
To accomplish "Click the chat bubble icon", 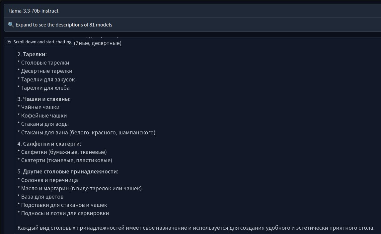I will pos(9,42).
